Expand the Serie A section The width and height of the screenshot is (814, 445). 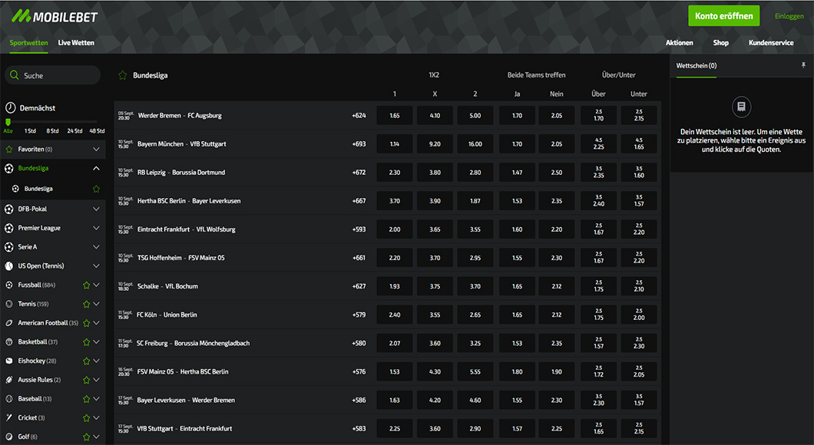pos(96,247)
